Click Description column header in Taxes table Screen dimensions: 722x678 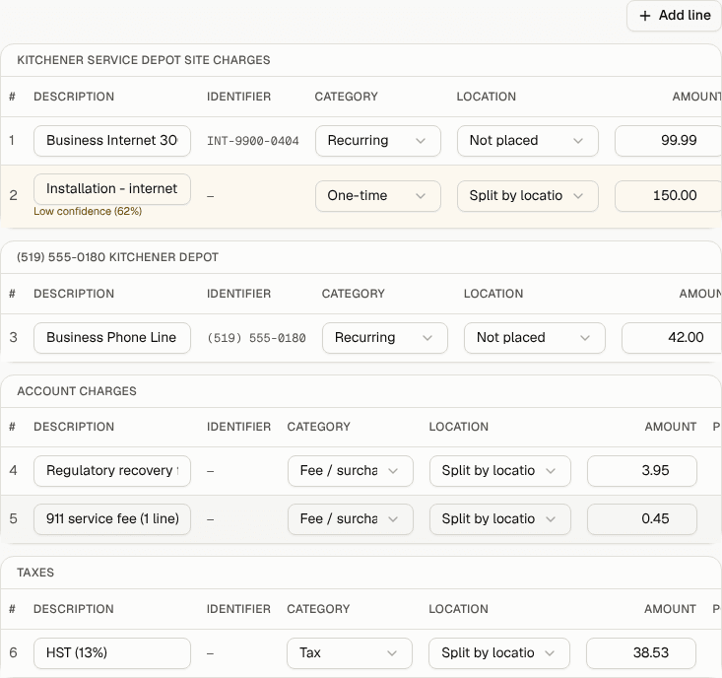74,609
